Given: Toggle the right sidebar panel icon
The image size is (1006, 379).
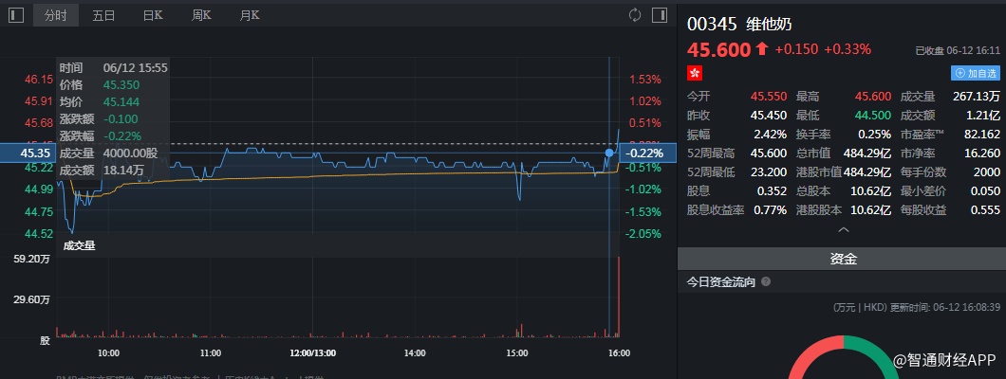Looking at the screenshot, I should pos(660,15).
